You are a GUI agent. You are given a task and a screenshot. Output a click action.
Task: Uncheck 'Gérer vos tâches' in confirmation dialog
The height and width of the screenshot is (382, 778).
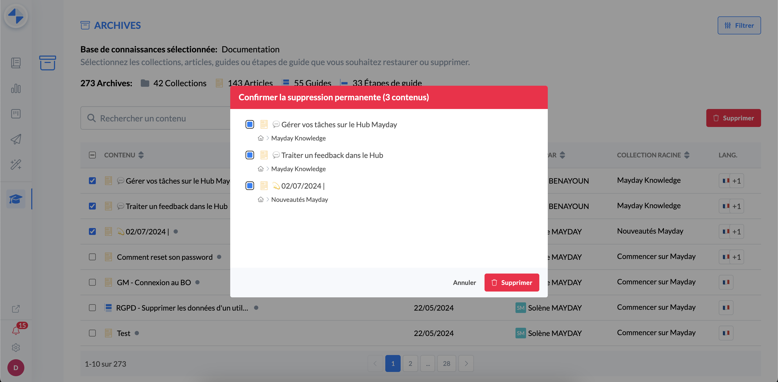pyautogui.click(x=250, y=124)
